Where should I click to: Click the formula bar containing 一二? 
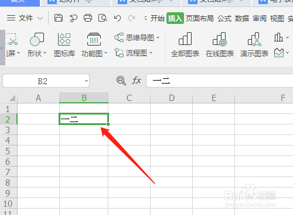coord(220,81)
